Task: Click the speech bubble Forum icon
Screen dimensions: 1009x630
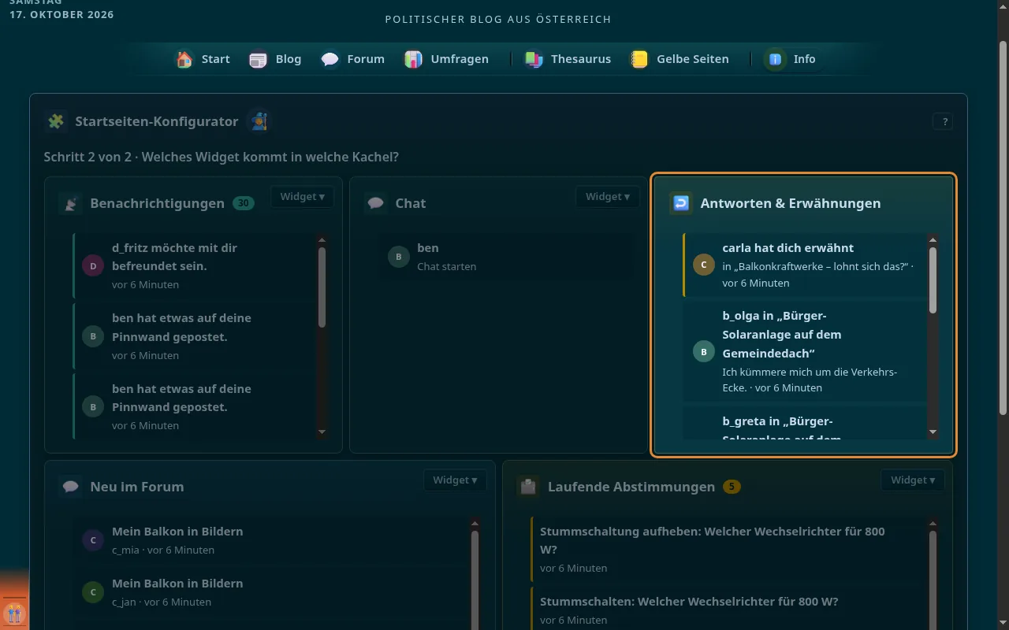Action: point(330,59)
